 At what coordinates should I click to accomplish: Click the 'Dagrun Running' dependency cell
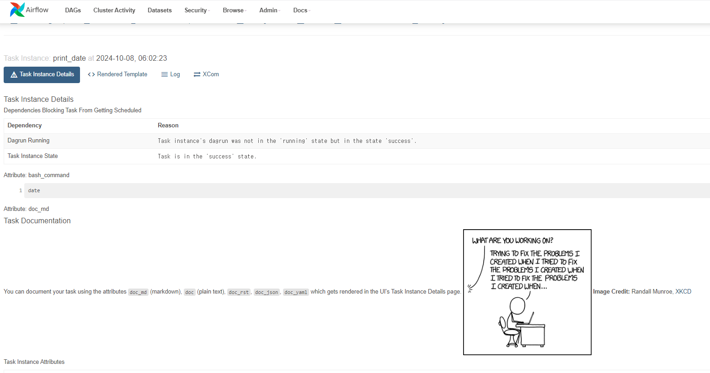[28, 141]
